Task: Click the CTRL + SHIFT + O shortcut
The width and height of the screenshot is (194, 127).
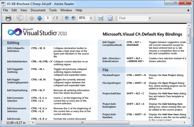Action: 136,83
